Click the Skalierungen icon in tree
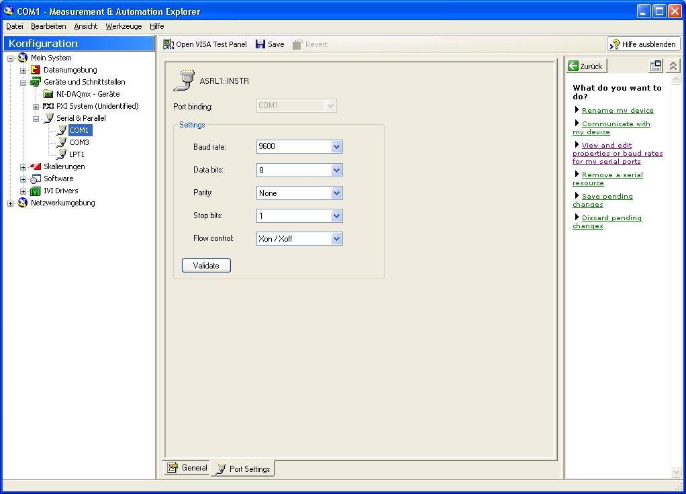This screenshot has height=494, width=686. pyautogui.click(x=36, y=166)
